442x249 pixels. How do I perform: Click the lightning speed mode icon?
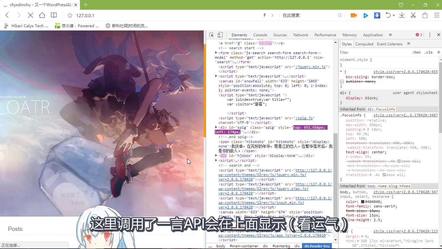point(265,15)
